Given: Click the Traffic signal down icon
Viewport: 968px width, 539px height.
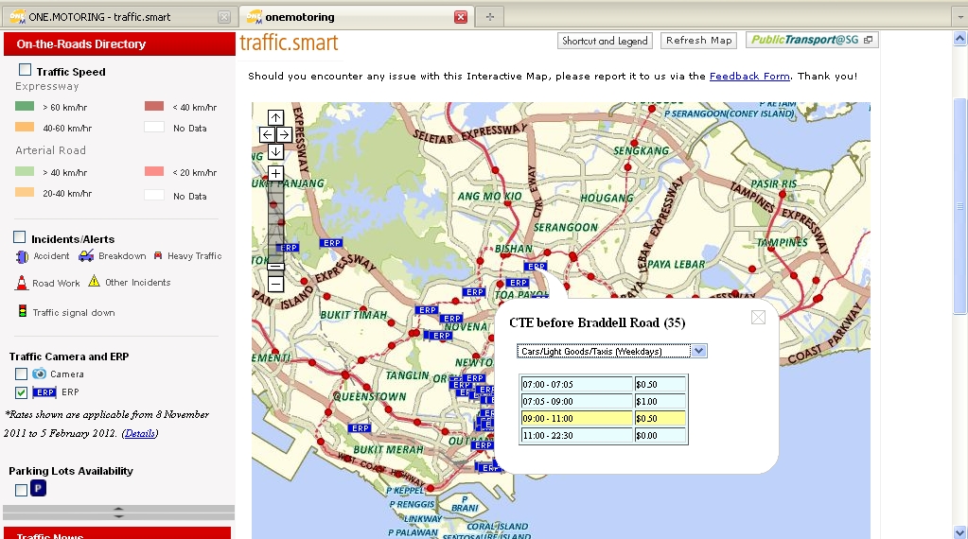Looking at the screenshot, I should click(22, 311).
